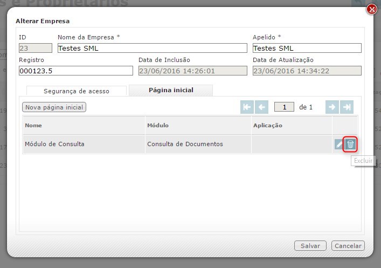381x268 pixels.
Task: Click the Registro field containing 000123.5
Action: [75, 71]
